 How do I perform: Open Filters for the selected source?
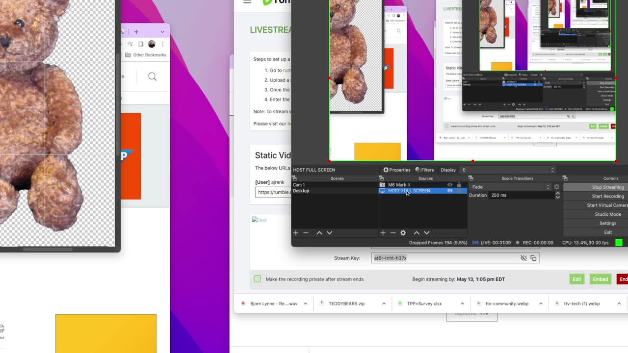(424, 170)
